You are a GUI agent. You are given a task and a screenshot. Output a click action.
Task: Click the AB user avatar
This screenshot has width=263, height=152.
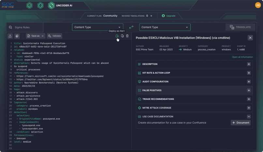[x=258, y=5]
